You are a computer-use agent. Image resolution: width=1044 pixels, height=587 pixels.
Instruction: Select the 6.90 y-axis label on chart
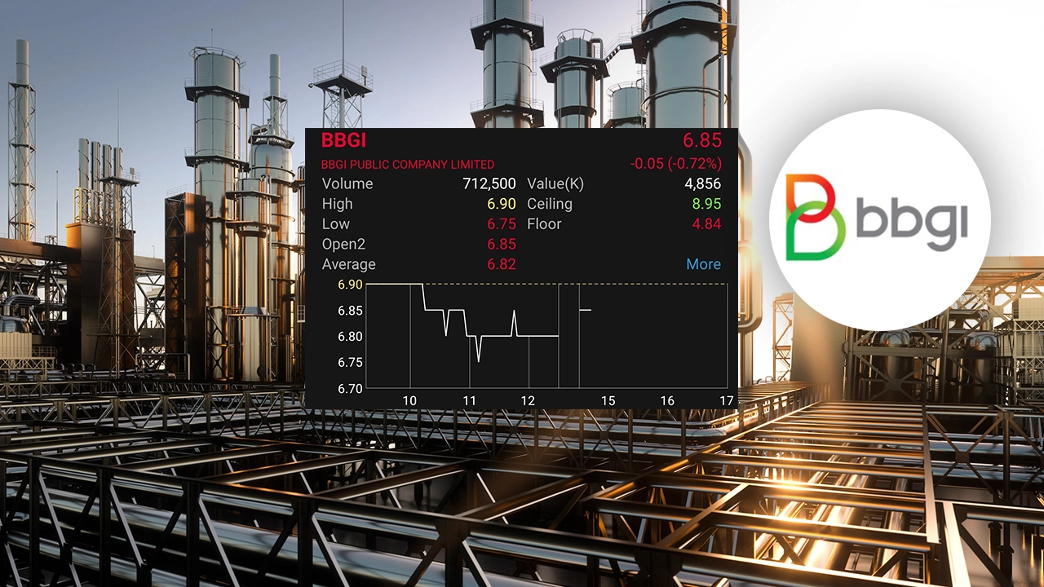pos(350,285)
